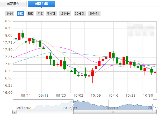Image resolution: width=161 pixels, height=117 pixels.
Task: Click the 2017/08 area in the navigator
Action: tap(24, 108)
